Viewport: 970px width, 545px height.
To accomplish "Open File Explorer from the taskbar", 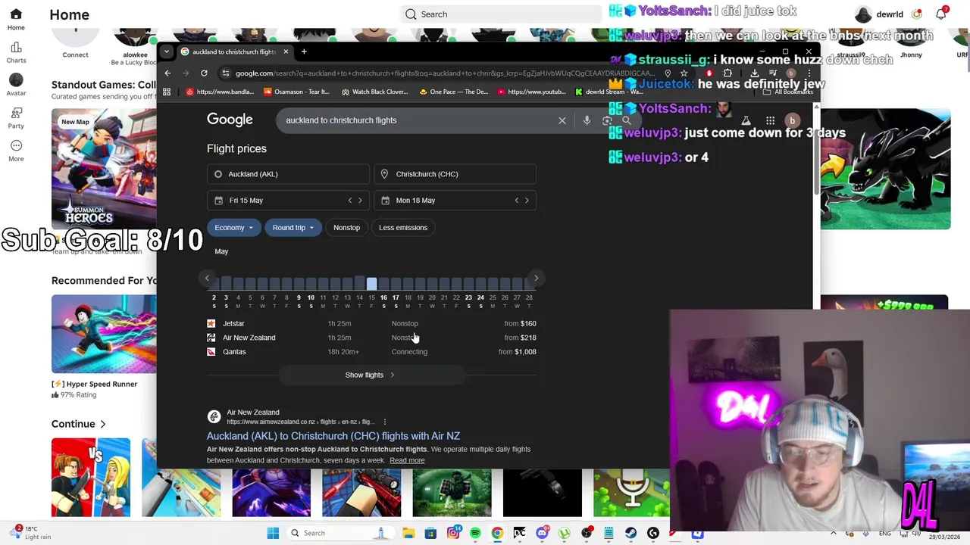I will [408, 533].
